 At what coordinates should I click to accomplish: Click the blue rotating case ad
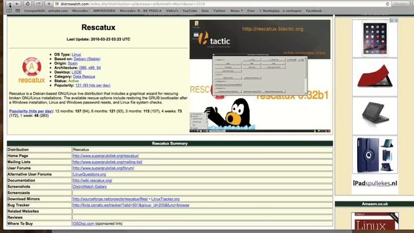coord(375,155)
